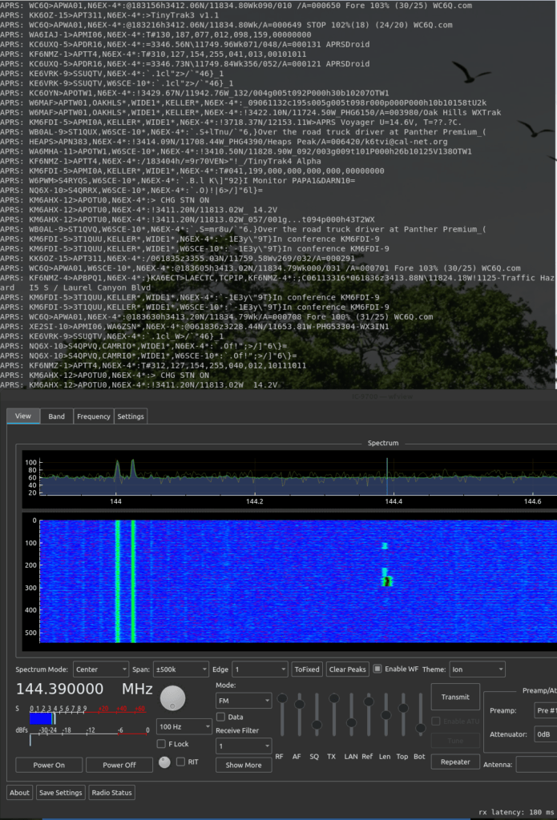Click the Power On button
This screenshot has width=557, height=820.
[49, 765]
